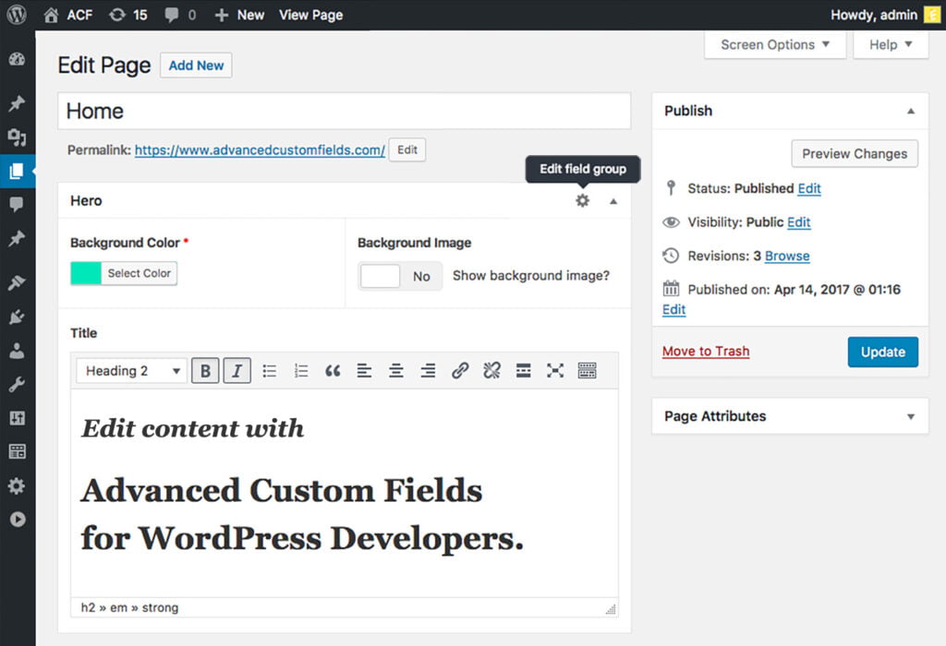
Task: Open the Heading 2 format dropdown
Action: 129,370
